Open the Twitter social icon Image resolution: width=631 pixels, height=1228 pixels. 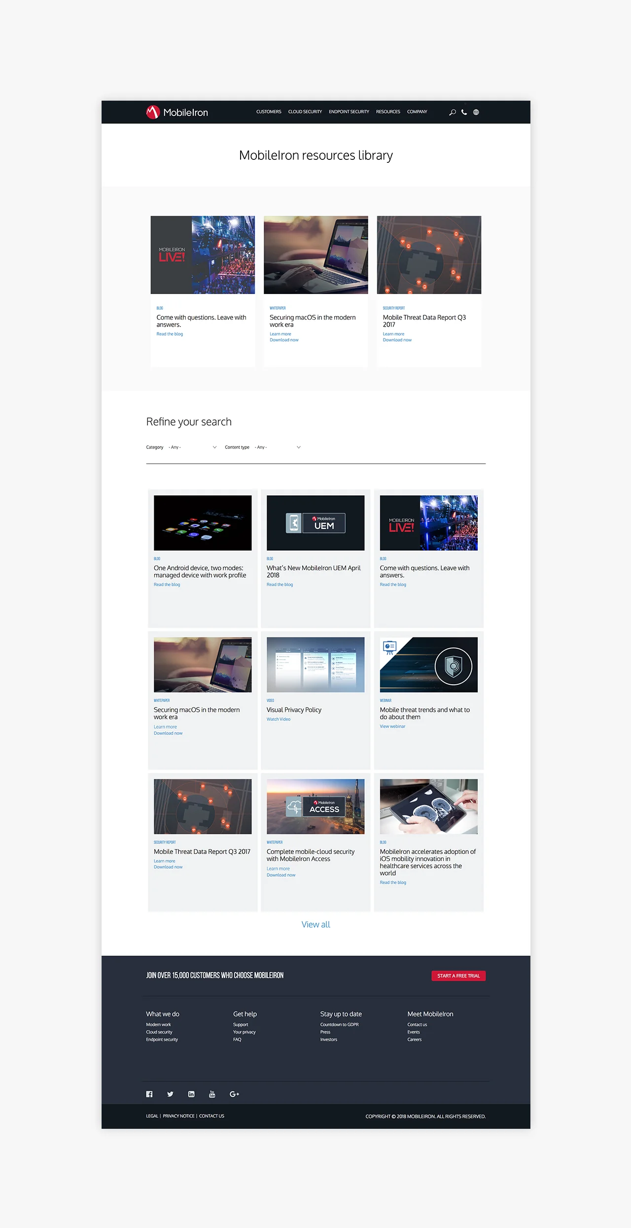point(170,1094)
